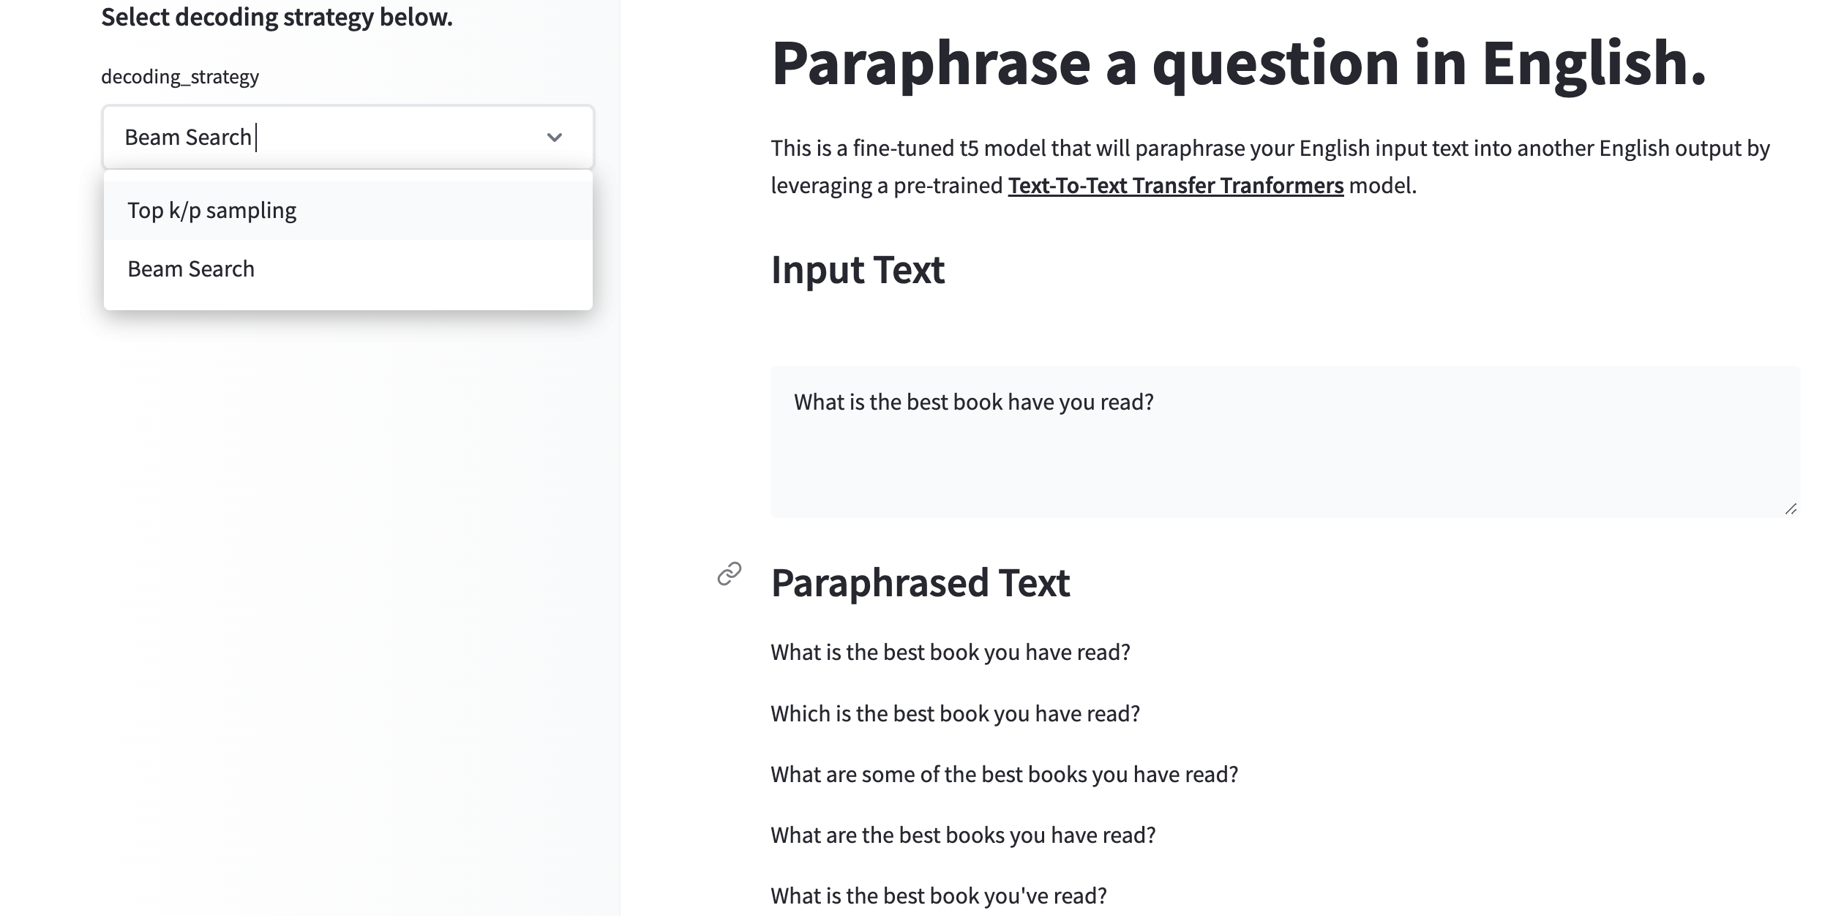Viewport: 1822px width, 916px height.
Task: Click result 'What are the best books you have read?'
Action: pyautogui.click(x=963, y=835)
